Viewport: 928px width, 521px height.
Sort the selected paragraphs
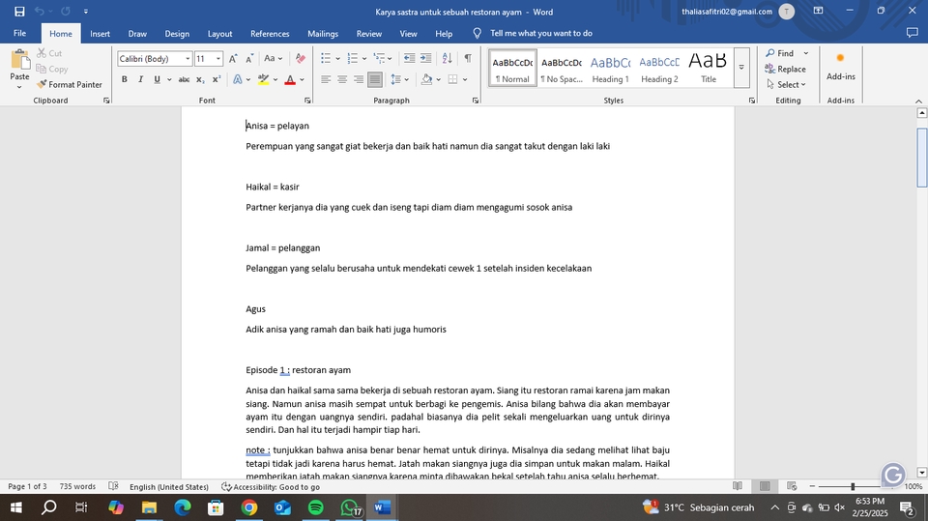click(x=448, y=59)
